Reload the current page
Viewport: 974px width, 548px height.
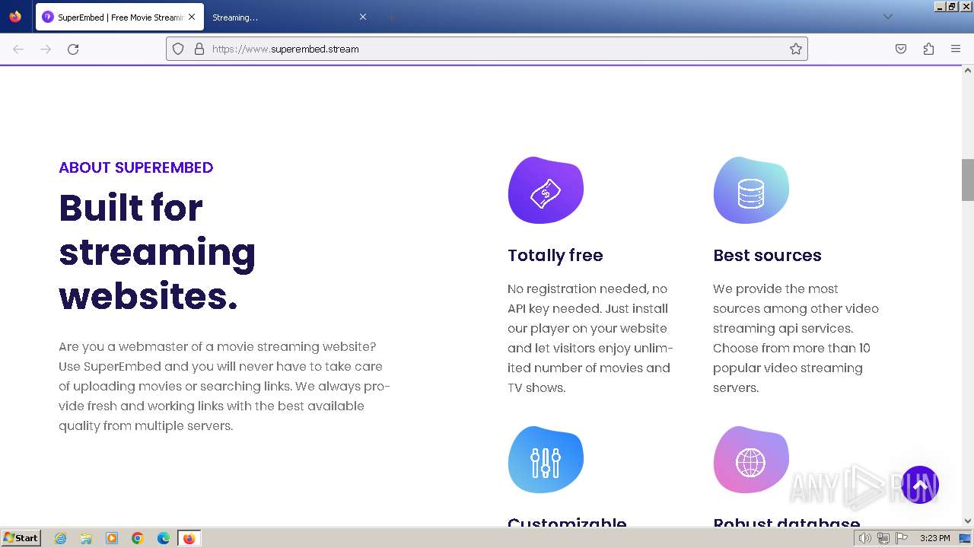[x=73, y=49]
